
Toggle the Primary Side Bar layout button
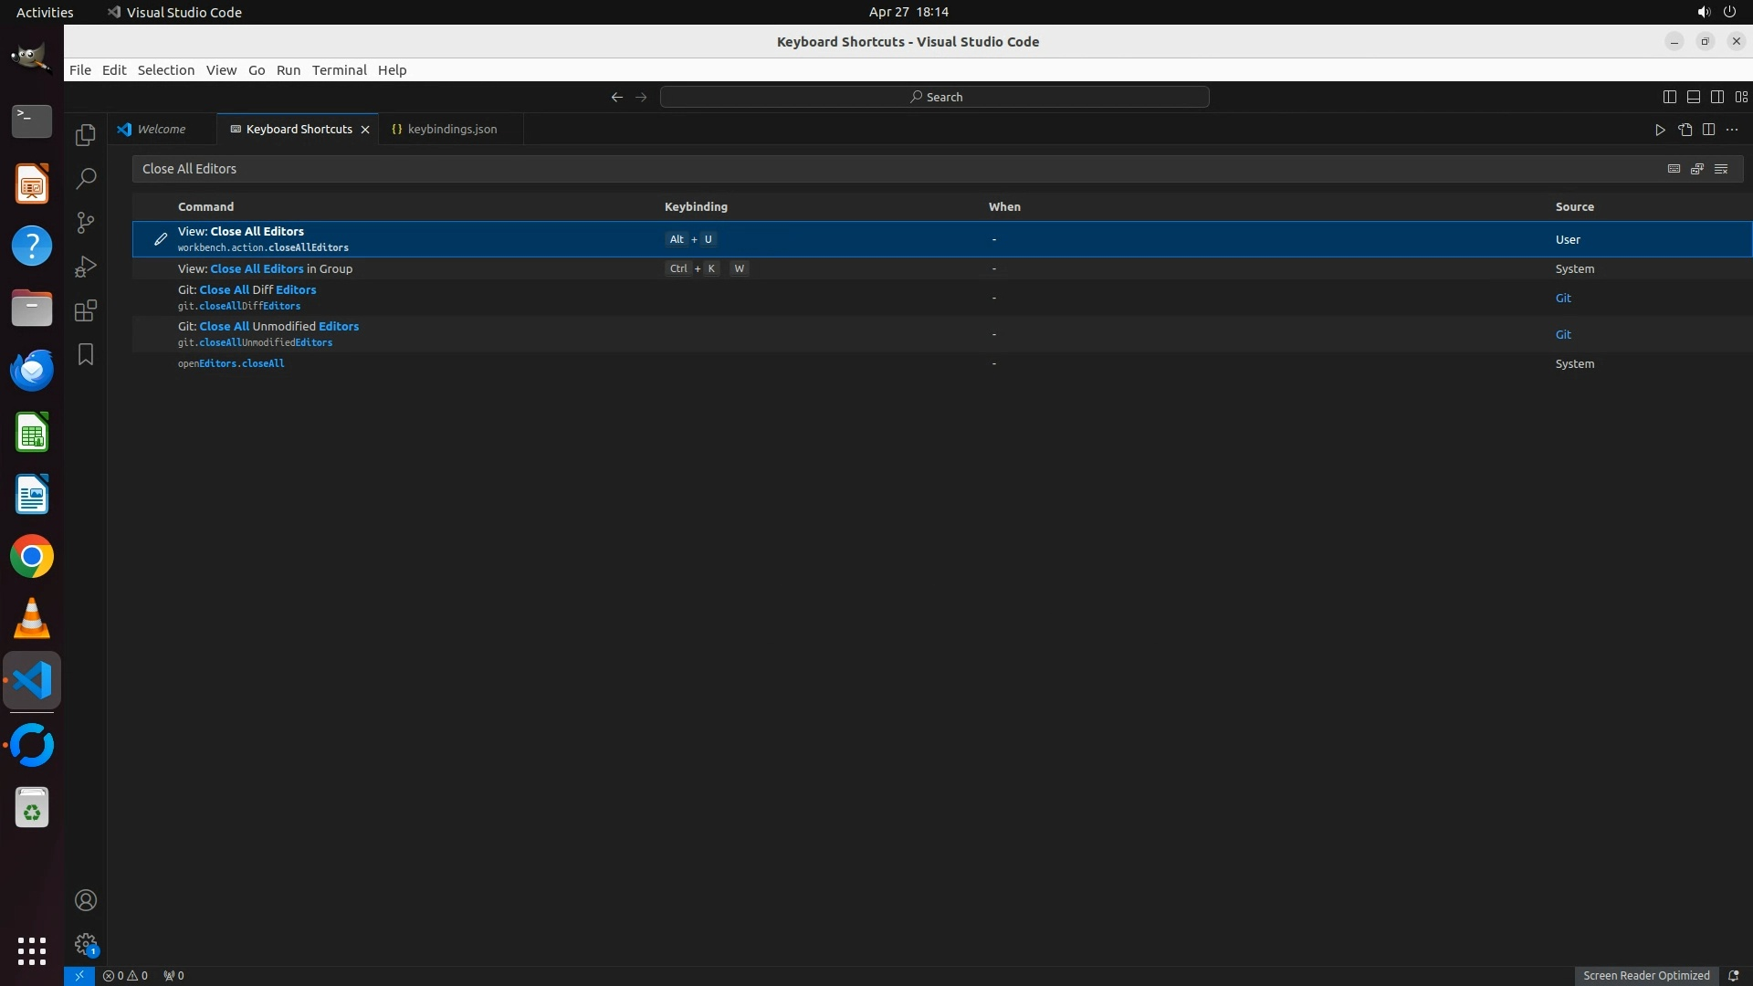tap(1669, 97)
